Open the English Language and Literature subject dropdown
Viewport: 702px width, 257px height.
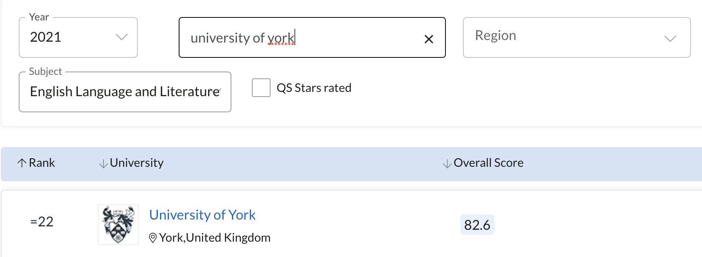tap(125, 92)
